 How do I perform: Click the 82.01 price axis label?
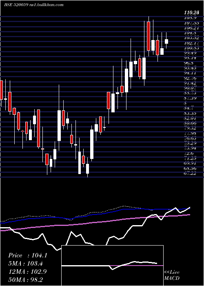191,118
